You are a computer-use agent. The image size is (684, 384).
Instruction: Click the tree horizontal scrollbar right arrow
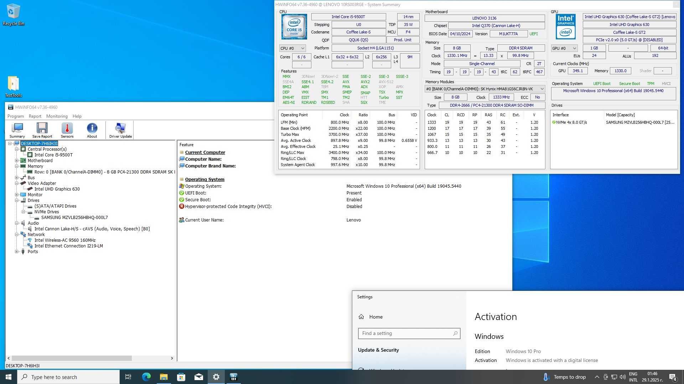pos(172,358)
